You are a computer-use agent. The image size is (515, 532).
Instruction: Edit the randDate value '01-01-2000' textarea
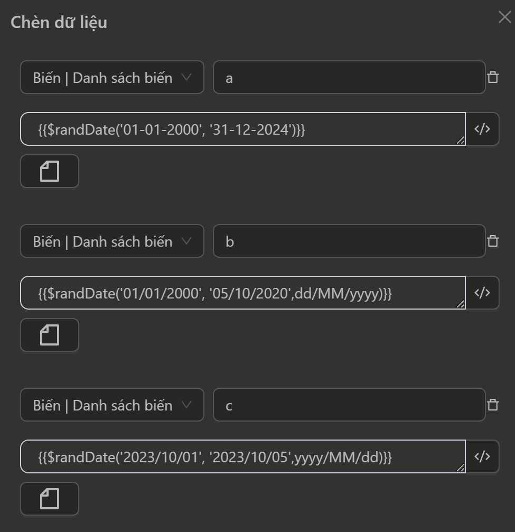tap(243, 129)
